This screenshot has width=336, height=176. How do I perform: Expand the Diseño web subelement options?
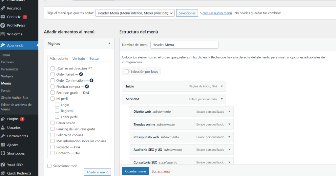(229, 111)
